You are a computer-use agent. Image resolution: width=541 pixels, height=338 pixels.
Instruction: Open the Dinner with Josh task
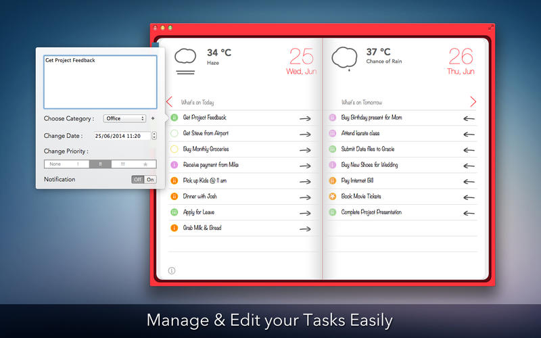click(199, 196)
